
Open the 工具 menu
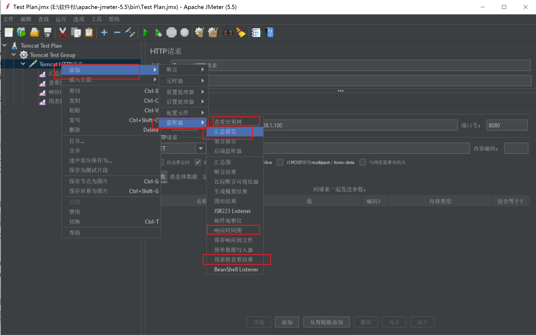click(96, 19)
